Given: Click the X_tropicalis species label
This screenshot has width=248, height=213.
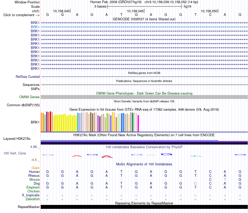Looking at the screenshot, I should click(x=31, y=195).
